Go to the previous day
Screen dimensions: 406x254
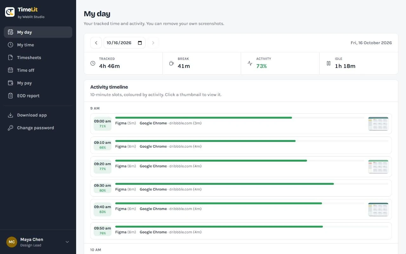click(96, 43)
